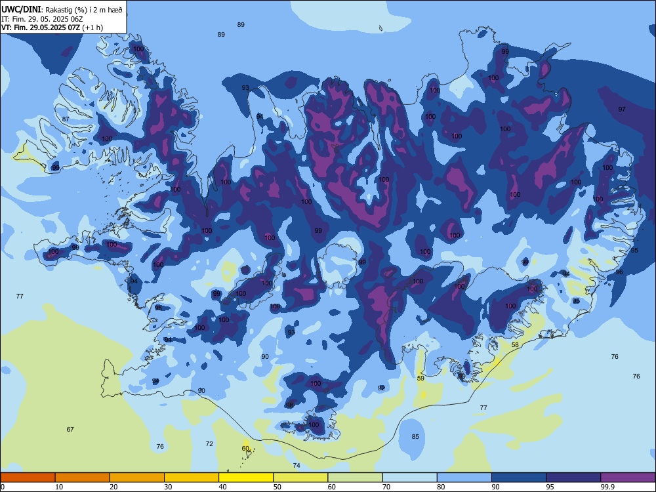
Task: Click the 'VT: Fim. 29.05.2025 07Z (+1 h)' line
Action: [52, 28]
